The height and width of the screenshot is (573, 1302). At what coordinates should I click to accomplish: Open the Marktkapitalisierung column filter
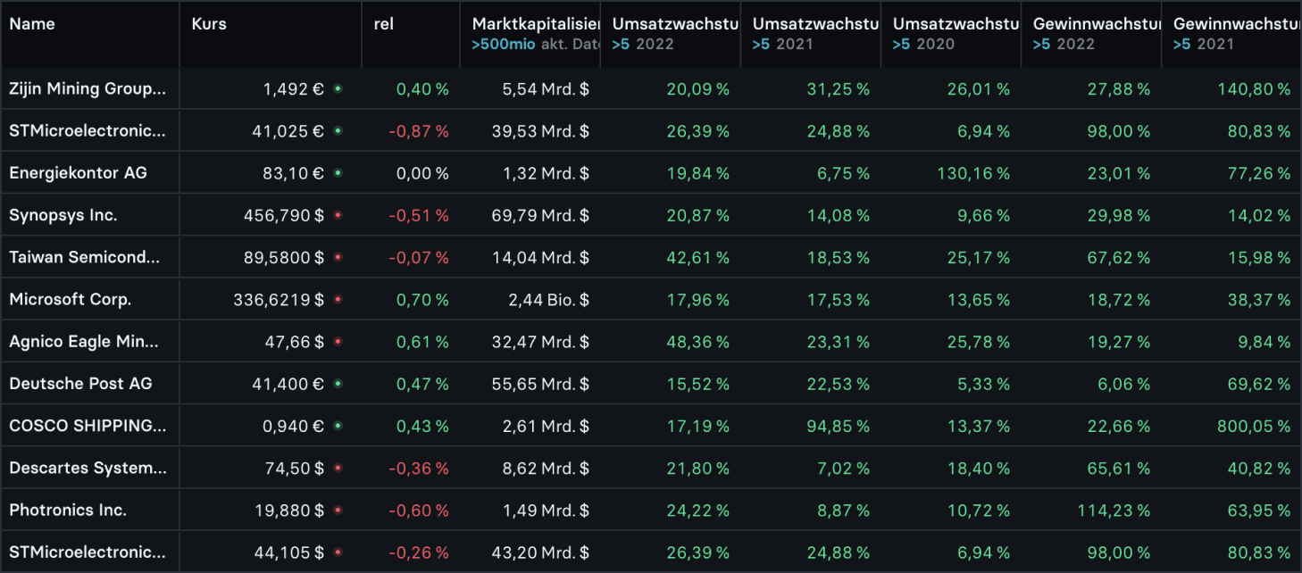pos(537,24)
